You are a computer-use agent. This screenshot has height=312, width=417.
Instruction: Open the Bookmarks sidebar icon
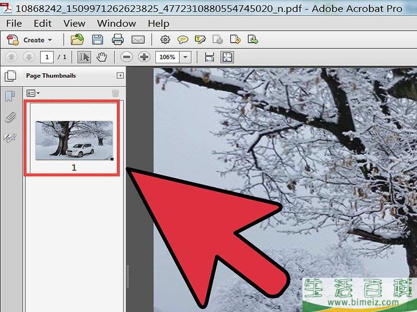click(x=10, y=97)
